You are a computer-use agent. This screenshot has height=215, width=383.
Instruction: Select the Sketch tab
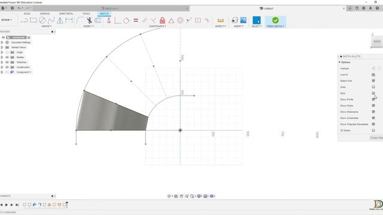coord(104,14)
